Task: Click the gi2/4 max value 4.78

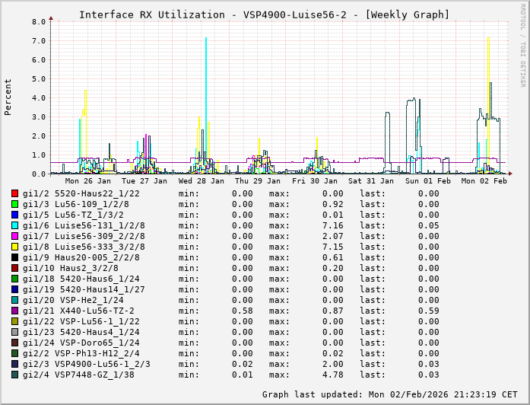Action: pyautogui.click(x=333, y=375)
